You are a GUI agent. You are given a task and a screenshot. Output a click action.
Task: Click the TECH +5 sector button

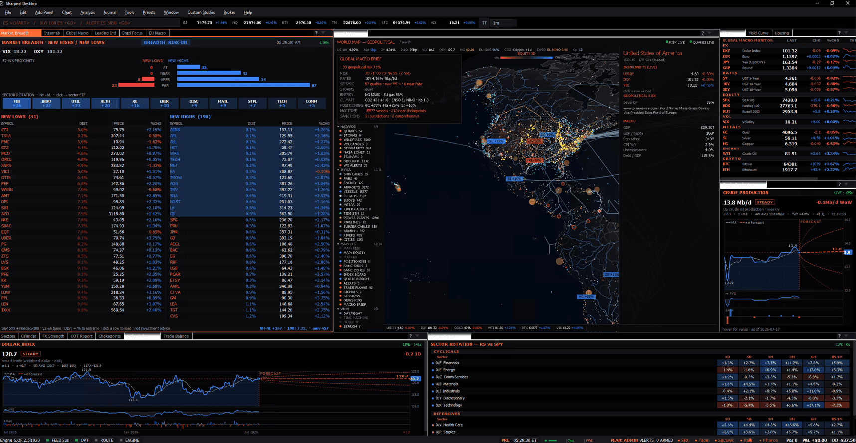pyautogui.click(x=282, y=103)
